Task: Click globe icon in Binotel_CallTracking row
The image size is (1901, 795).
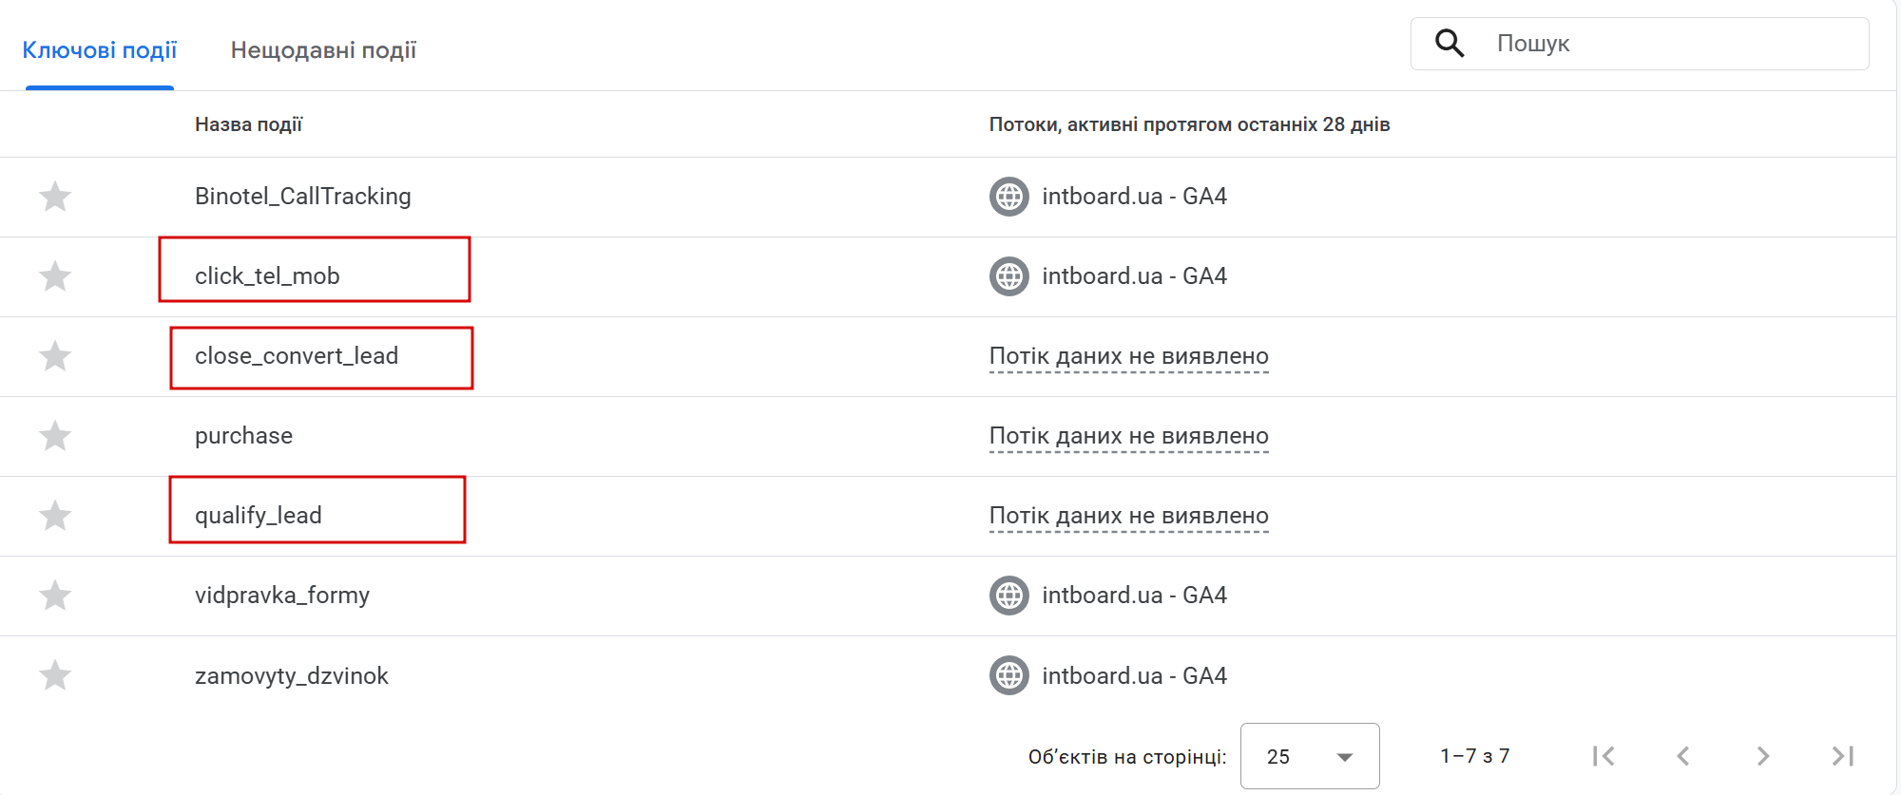Action: (x=1009, y=197)
